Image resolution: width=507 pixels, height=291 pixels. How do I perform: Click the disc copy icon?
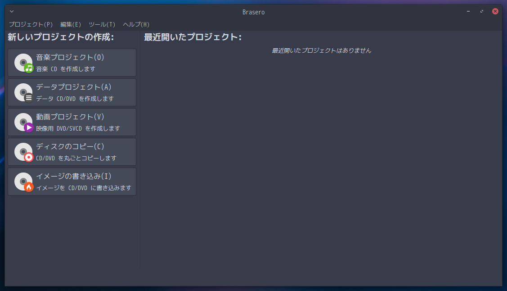click(x=24, y=152)
